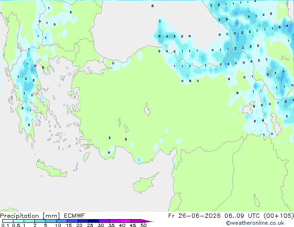Click the 1–2 mm legend color swatch
Viewport: 294px width, 227px height.
pyautogui.click(x=29, y=221)
